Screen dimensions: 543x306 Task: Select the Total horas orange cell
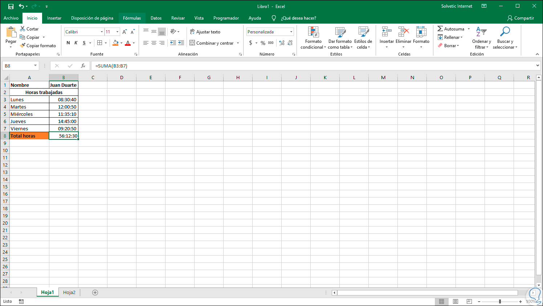point(29,136)
